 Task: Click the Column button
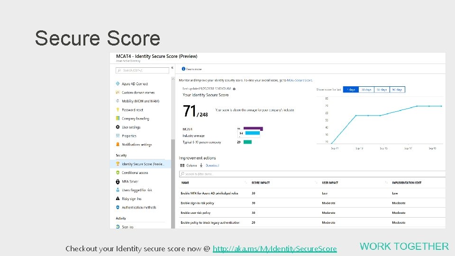(x=188, y=165)
